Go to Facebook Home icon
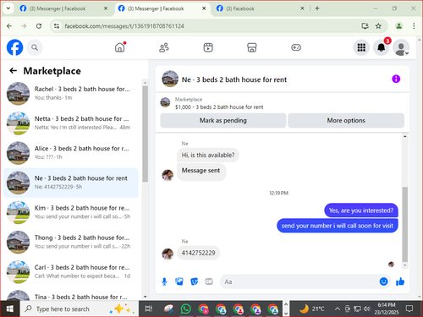The width and height of the screenshot is (423, 317). click(120, 47)
